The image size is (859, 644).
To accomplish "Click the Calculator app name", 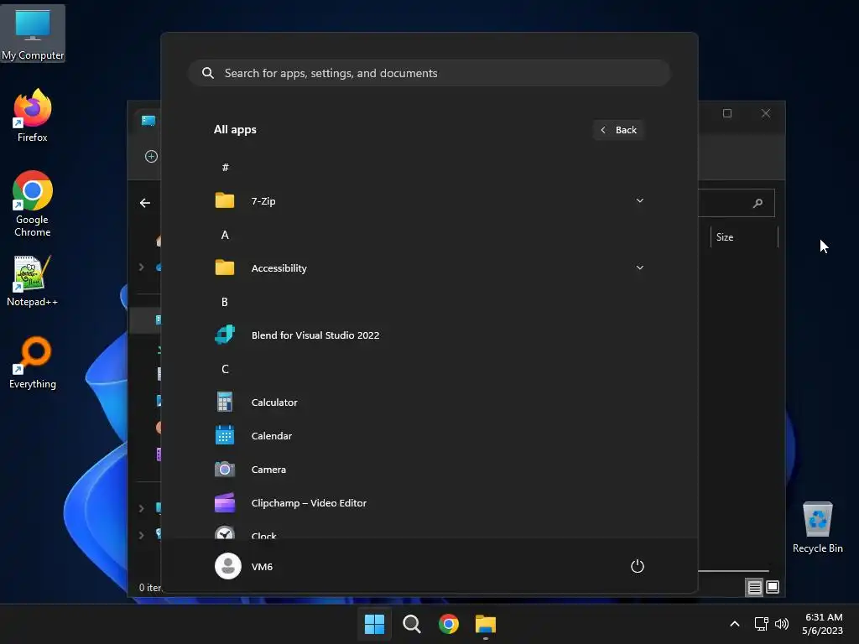I will (274, 402).
